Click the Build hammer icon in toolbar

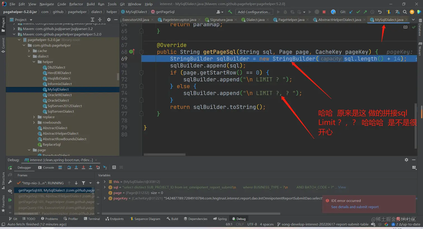(x=230, y=12)
